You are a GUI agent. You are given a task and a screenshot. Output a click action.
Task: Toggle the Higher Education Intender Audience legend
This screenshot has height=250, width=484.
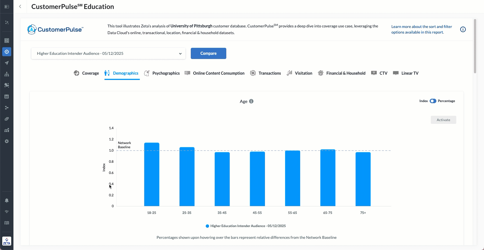[245, 226]
